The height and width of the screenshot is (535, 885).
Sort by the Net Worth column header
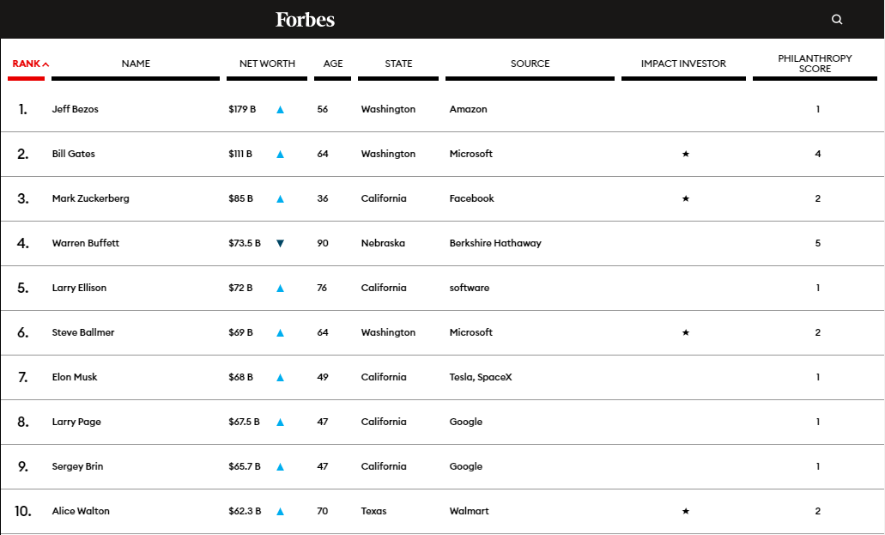point(267,64)
